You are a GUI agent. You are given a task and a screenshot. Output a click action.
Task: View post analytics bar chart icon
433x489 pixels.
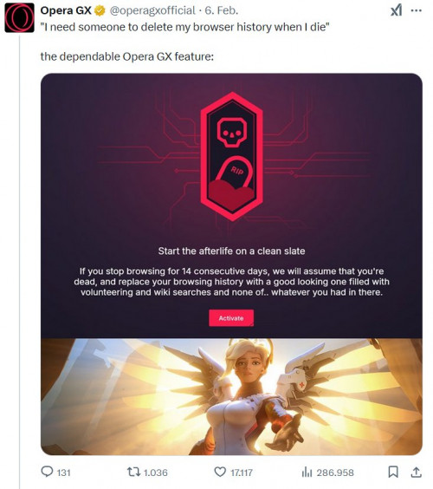pyautogui.click(x=307, y=472)
